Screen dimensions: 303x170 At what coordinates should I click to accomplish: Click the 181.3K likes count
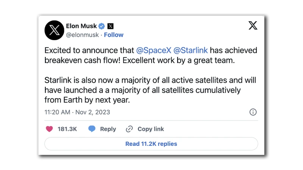coord(67,129)
